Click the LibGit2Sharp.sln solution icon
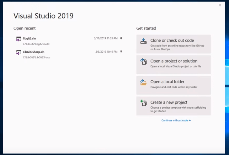 tap(19, 52)
